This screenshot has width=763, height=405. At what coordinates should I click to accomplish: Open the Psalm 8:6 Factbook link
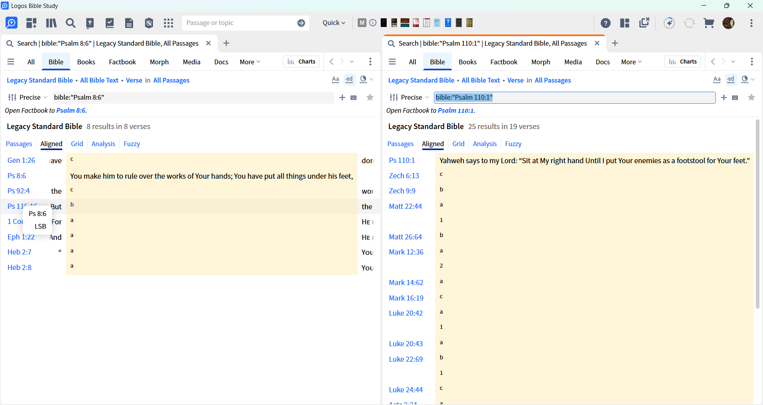pyautogui.click(x=71, y=110)
